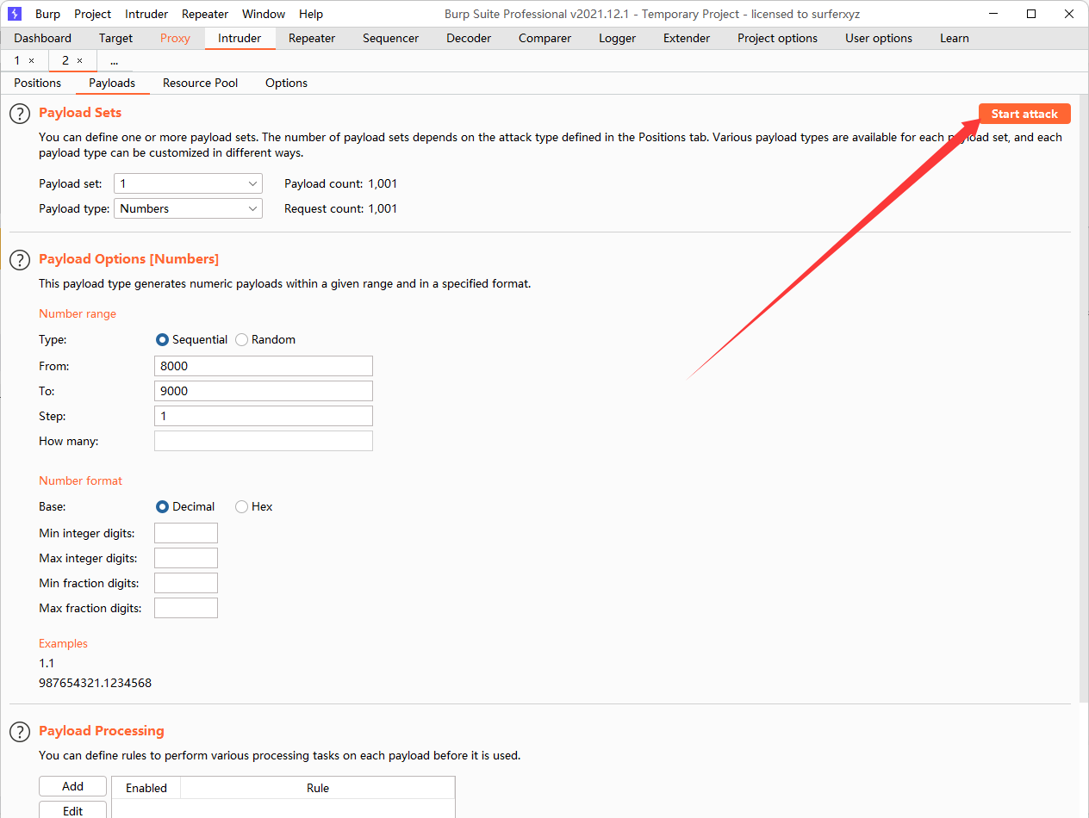This screenshot has height=818, width=1089.
Task: Switch to the Dashboard tab
Action: click(43, 38)
